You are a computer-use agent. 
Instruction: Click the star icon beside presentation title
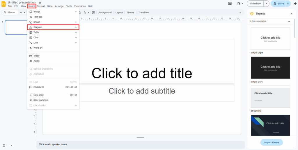click(40, 2)
